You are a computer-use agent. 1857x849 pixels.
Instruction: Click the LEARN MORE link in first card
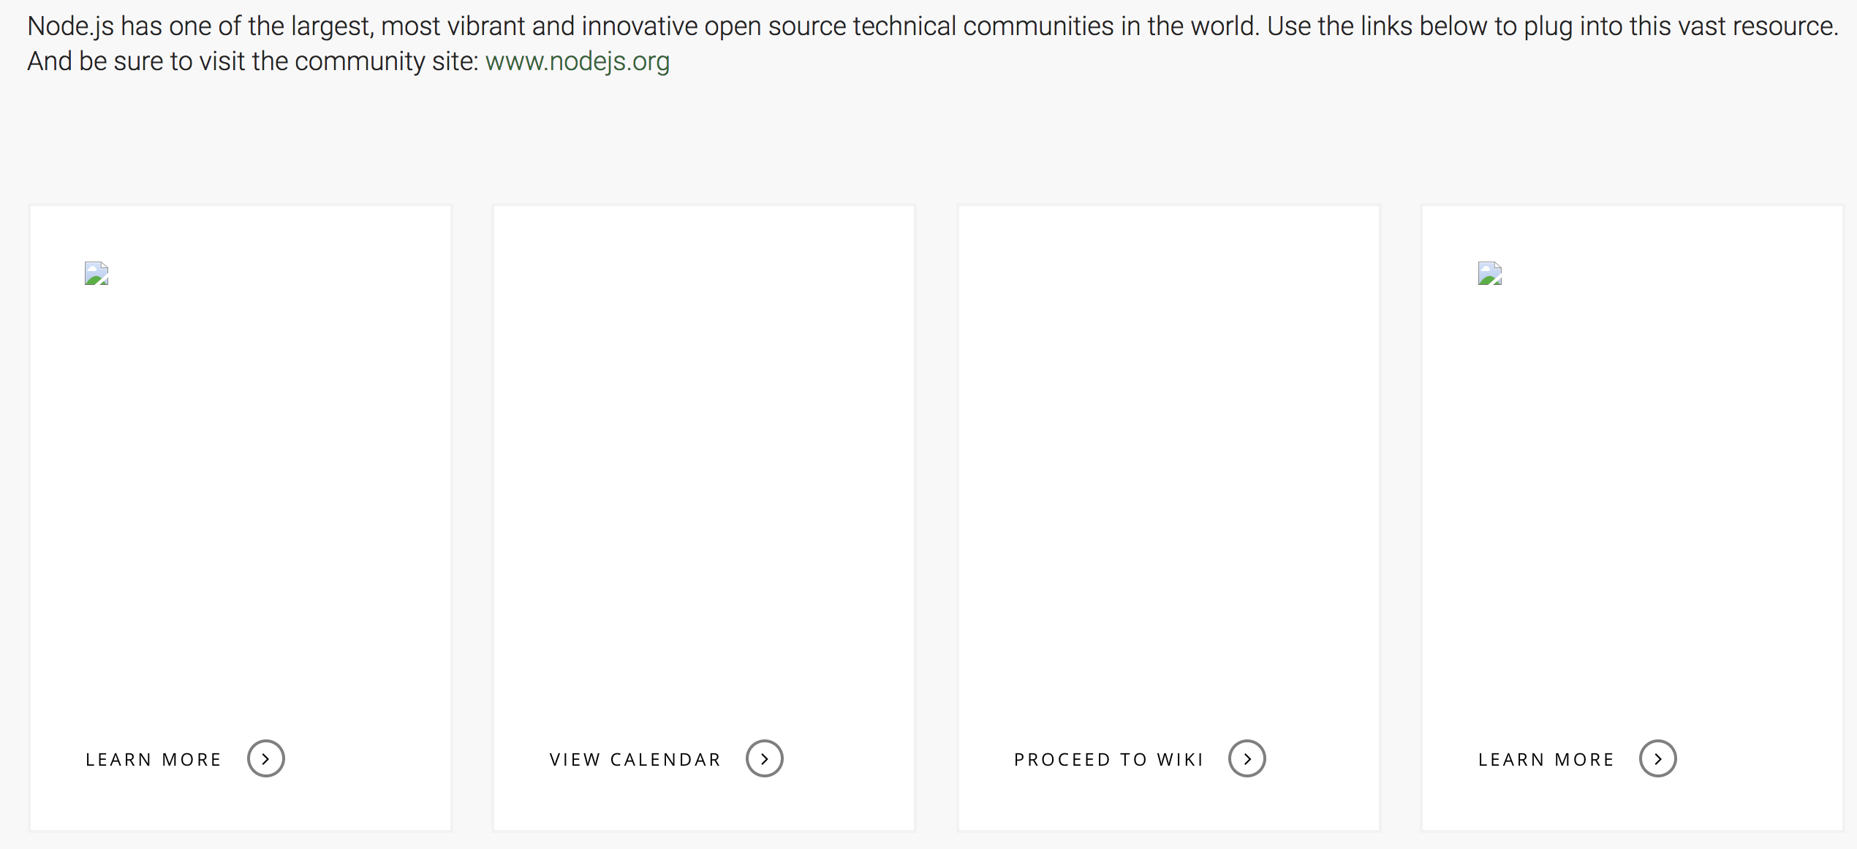click(154, 759)
